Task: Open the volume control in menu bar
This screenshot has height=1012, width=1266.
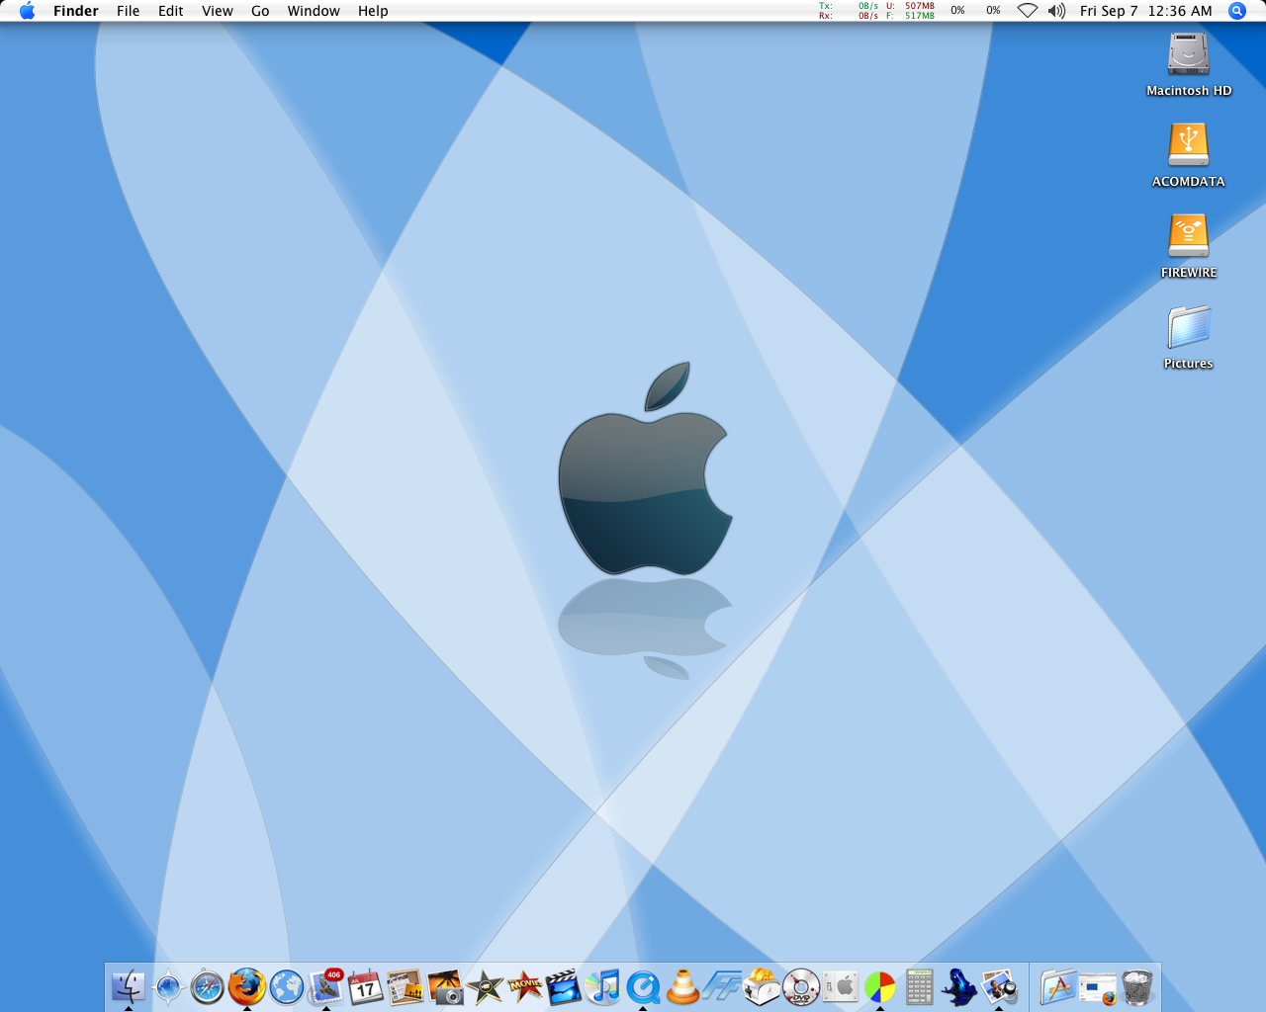Action: point(1056,11)
